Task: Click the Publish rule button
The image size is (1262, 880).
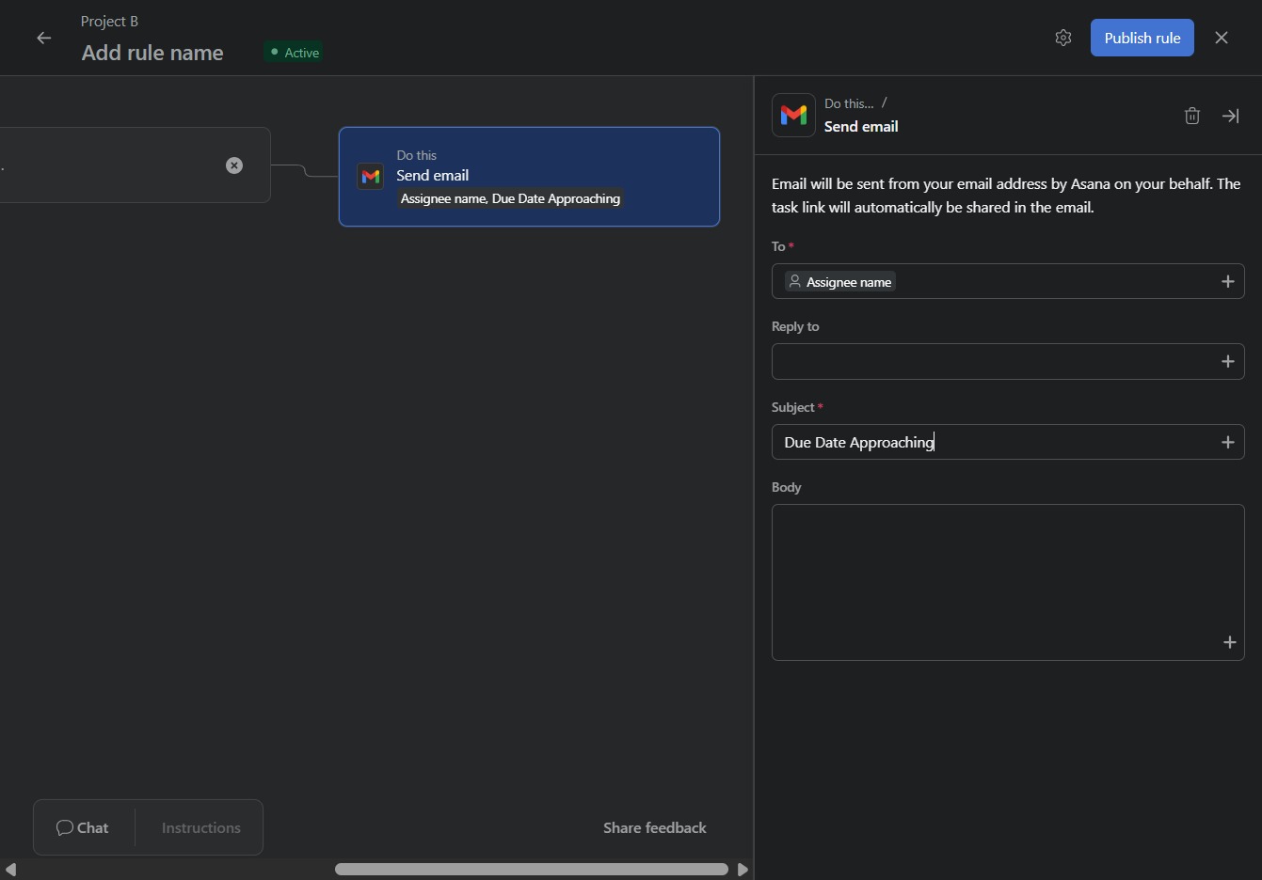Action: [1142, 38]
